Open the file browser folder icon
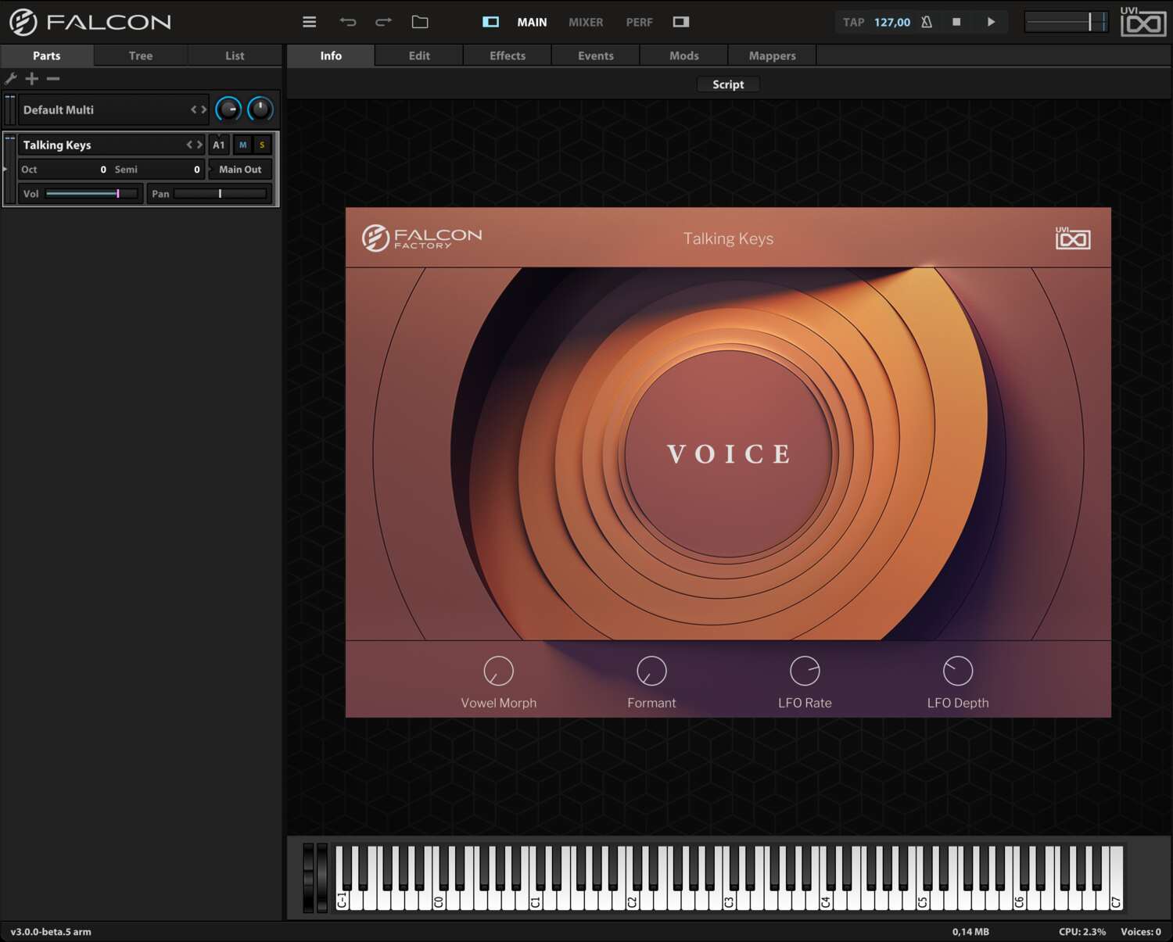Screen dimensions: 1173x942 coord(420,22)
